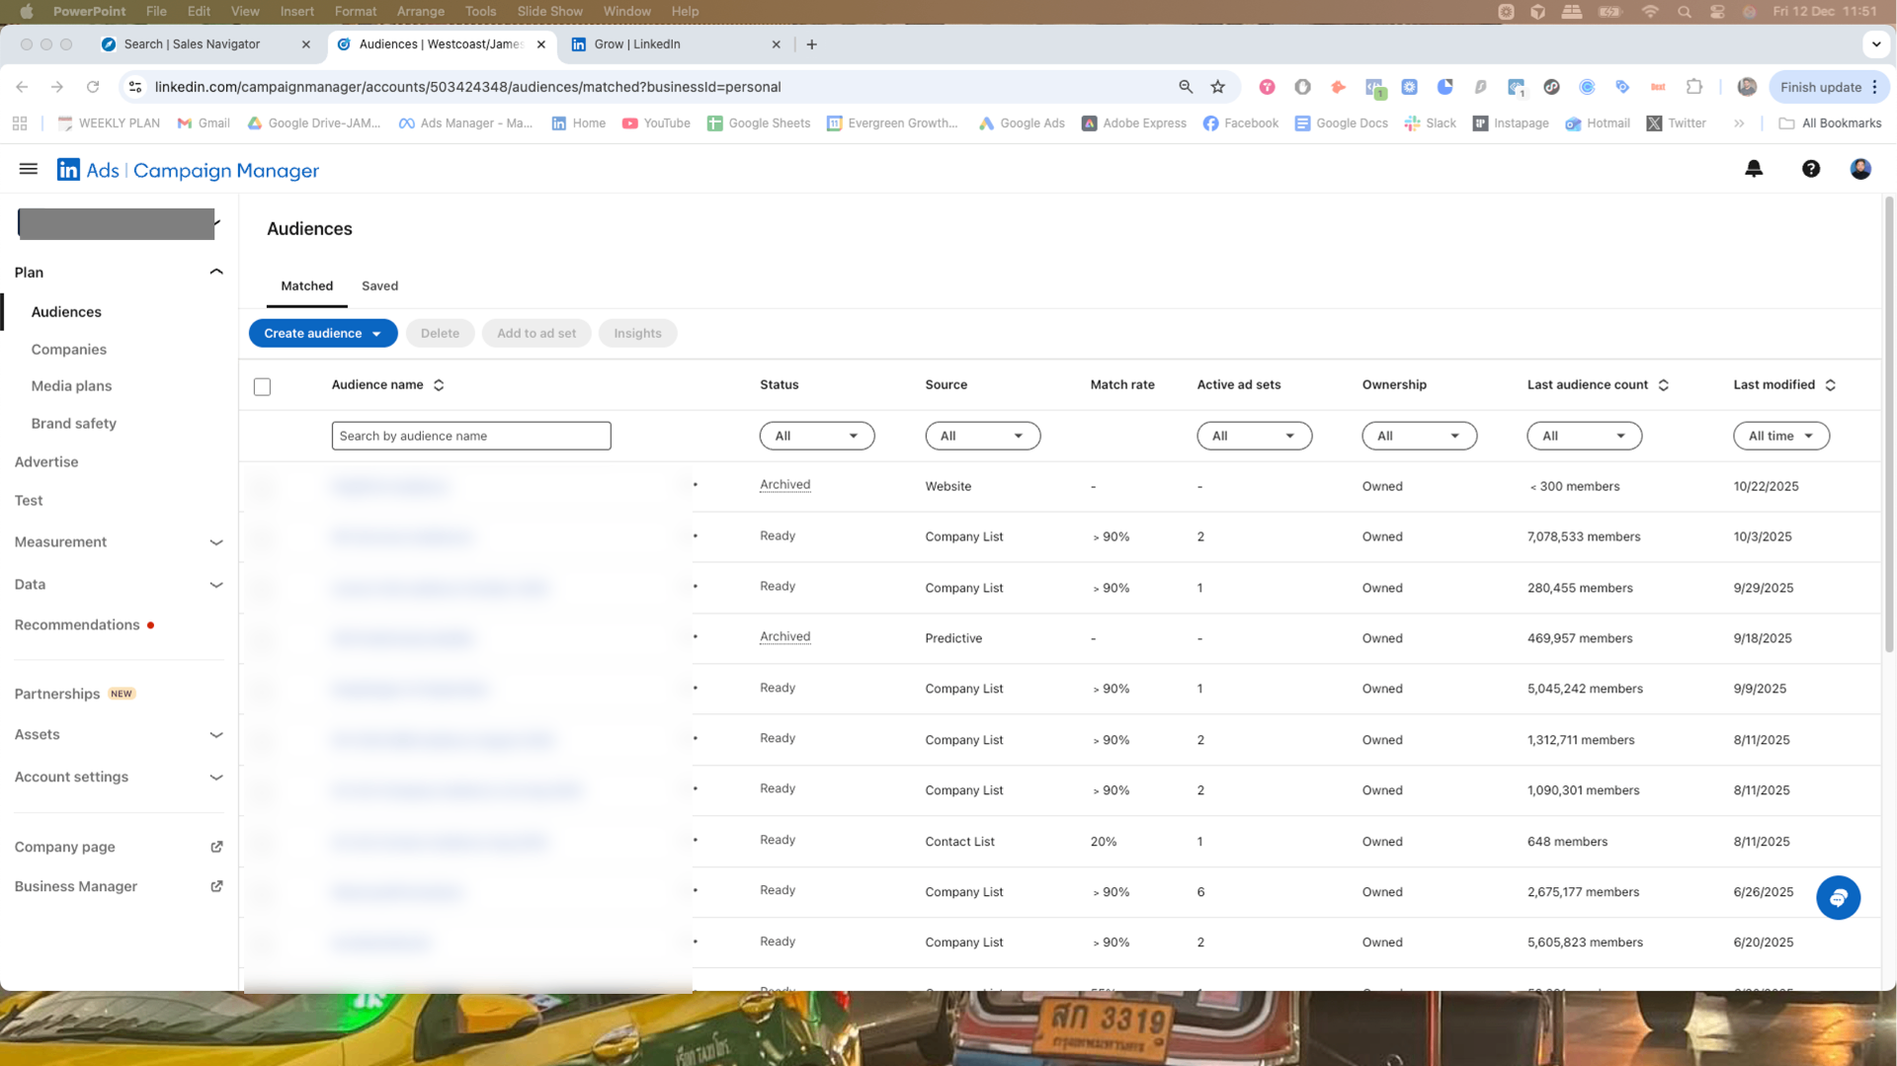Open the macOS Insert menu

pyautogui.click(x=296, y=12)
